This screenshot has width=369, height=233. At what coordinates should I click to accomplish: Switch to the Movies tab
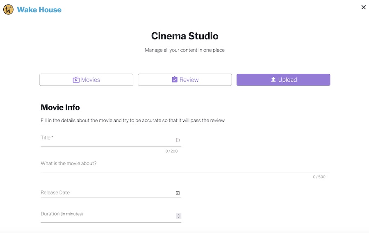[86, 80]
